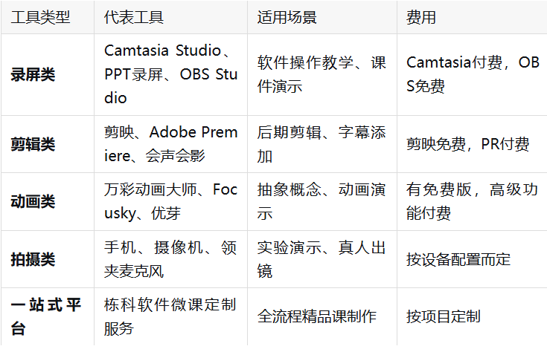Select the 万彩动画大师 Focusky cell
Screen dimensions: 547x352
(170, 201)
